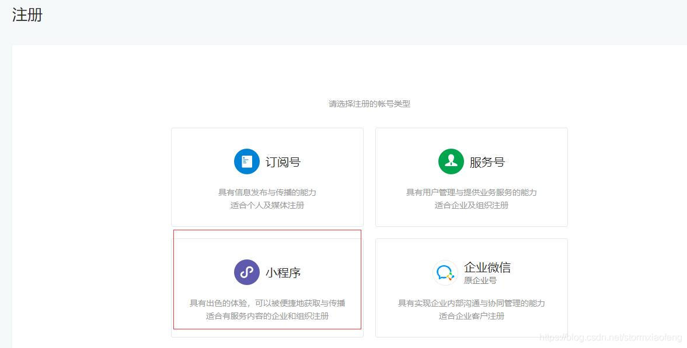Image resolution: width=687 pixels, height=348 pixels.
Task: Click text 适合企业及组织注册
Action: [x=472, y=205]
